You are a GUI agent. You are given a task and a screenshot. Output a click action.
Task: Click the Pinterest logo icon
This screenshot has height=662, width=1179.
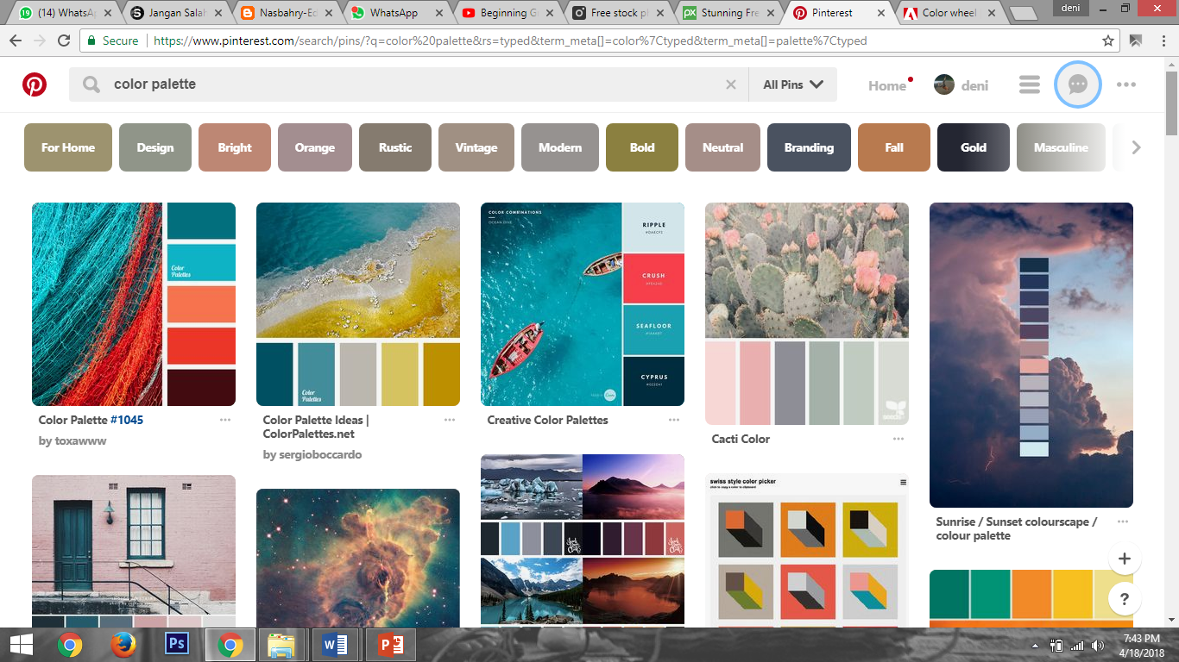tap(35, 84)
